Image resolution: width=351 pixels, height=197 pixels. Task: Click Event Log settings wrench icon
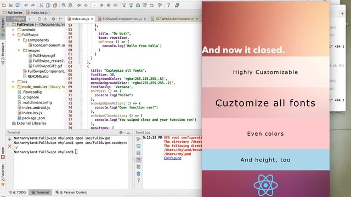pyautogui.click(x=138, y=139)
